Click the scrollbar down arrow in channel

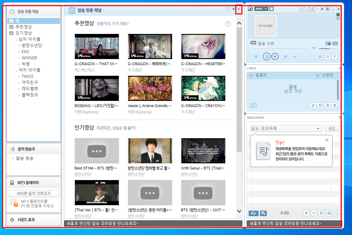point(239,211)
